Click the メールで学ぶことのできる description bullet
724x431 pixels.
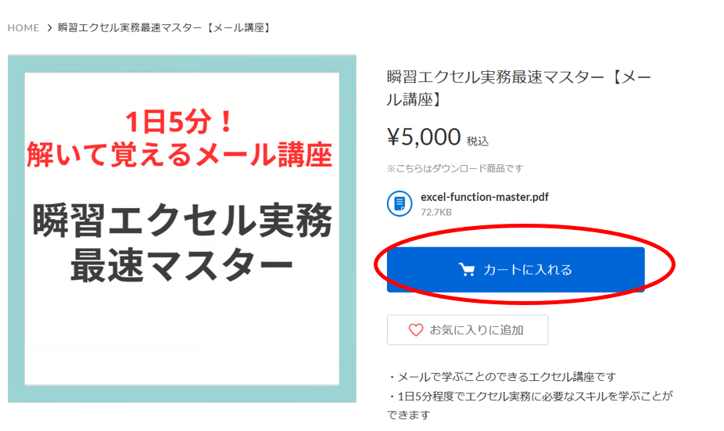tap(501, 377)
